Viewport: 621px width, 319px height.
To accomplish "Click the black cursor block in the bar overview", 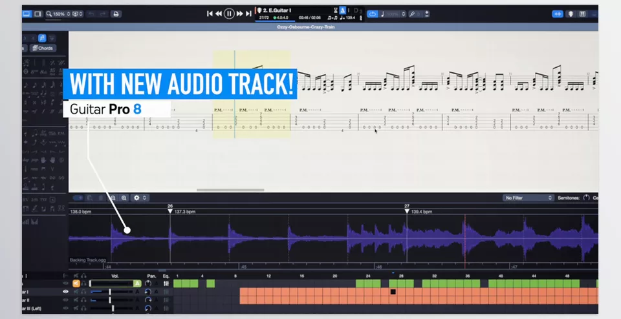I will tap(393, 292).
